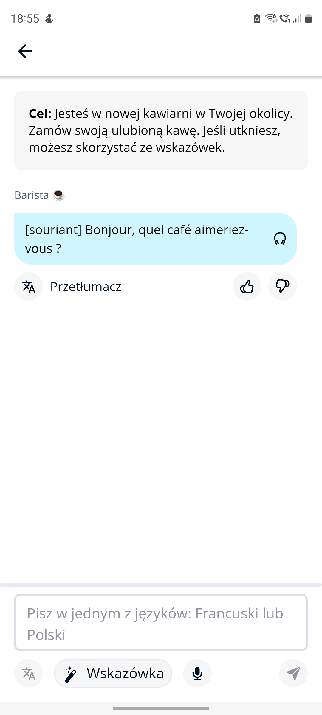
Task: Start voice input with the microphone
Action: [197, 673]
